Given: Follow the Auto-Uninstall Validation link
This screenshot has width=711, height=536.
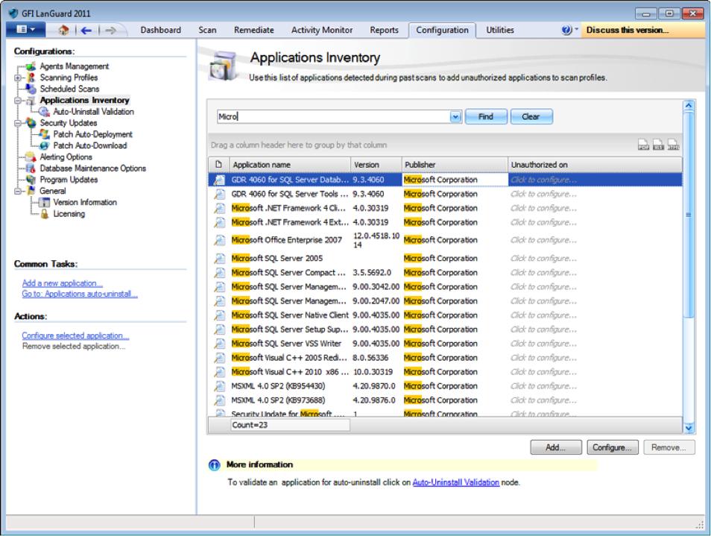Looking at the screenshot, I should pyautogui.click(x=455, y=482).
